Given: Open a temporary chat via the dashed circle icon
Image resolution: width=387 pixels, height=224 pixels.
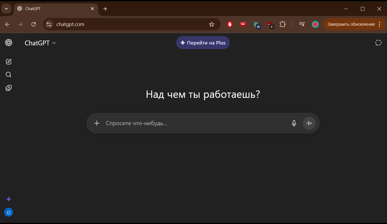Looking at the screenshot, I should 378,43.
